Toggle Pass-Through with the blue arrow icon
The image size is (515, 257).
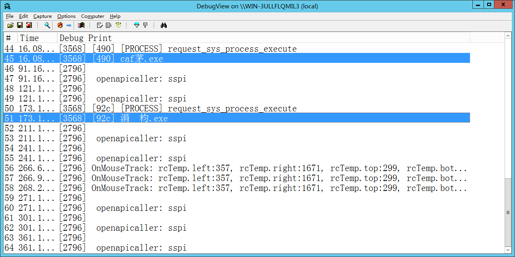(x=68, y=25)
